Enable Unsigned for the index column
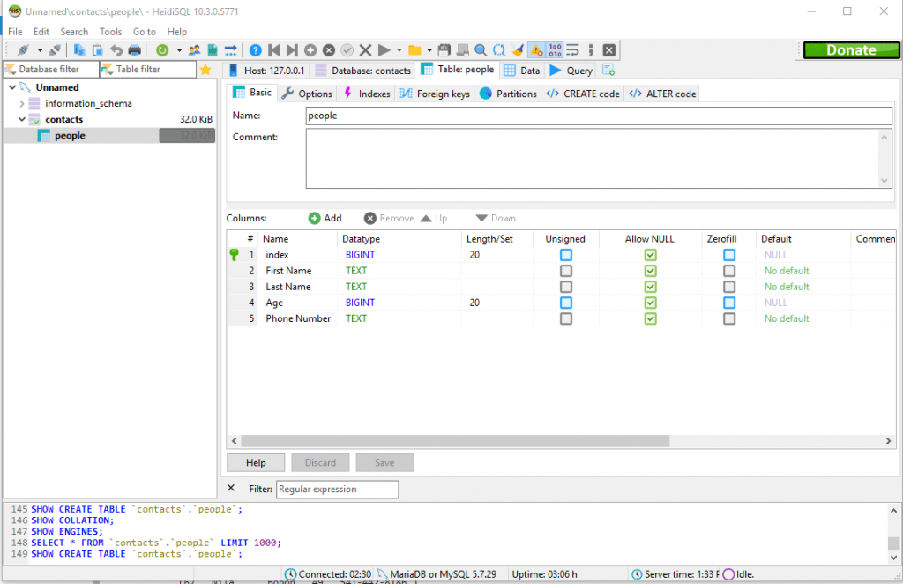The image size is (903, 584). [566, 255]
